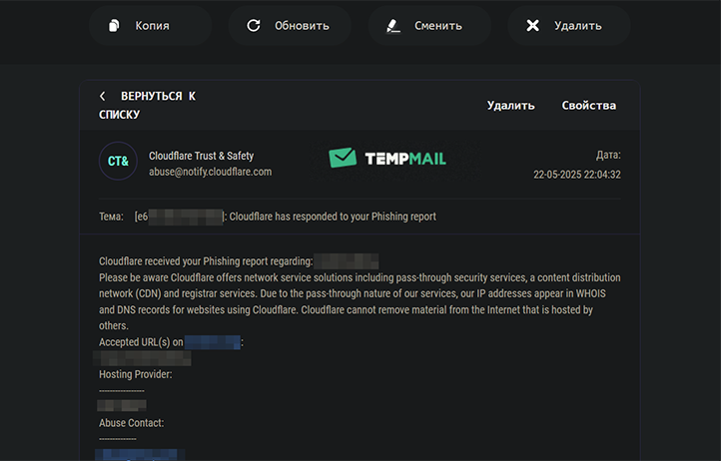The width and height of the screenshot is (721, 461).
Task: Click the green TempMail envelope logo
Action: tap(343, 158)
